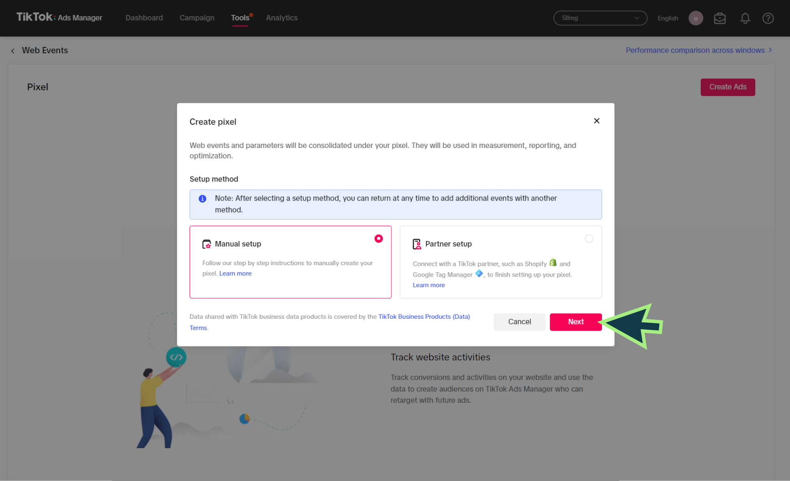Switch to the Campaign tab
This screenshot has width=790, height=481.
click(x=197, y=18)
